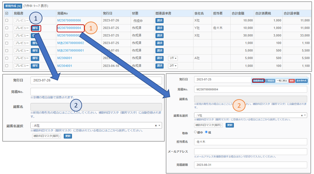
Task: Click プレビュー for row Mあ230700000001
Action: tap(22, 51)
